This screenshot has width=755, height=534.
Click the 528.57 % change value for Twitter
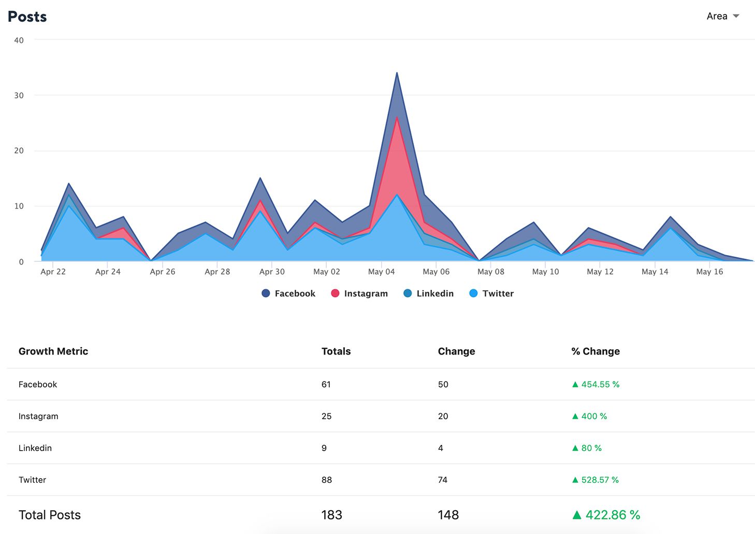[x=600, y=480]
